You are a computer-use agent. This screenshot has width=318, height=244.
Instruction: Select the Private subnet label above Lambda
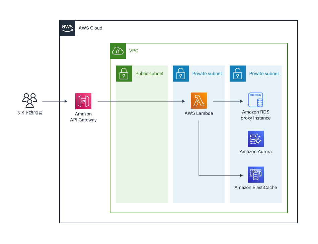pos(207,74)
